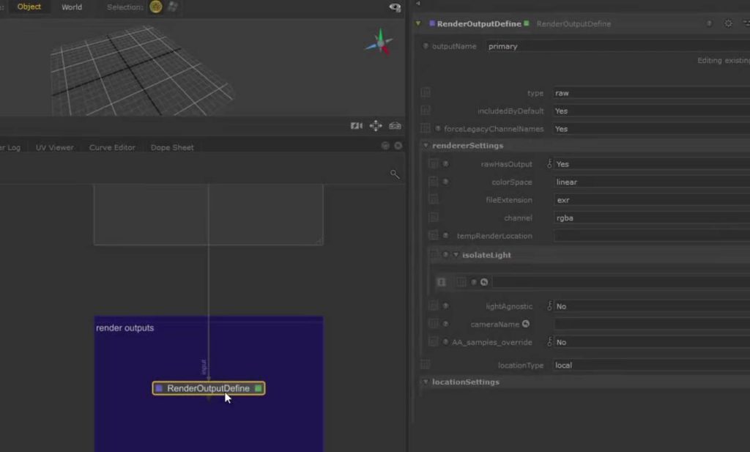
Task: Toggle the enable checkbox for the type parameter
Action: [426, 93]
